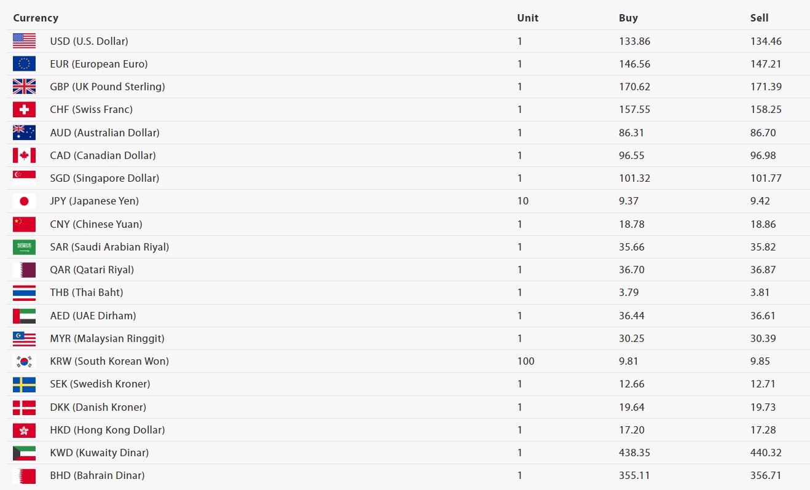Click the UK flag icon

click(x=24, y=87)
